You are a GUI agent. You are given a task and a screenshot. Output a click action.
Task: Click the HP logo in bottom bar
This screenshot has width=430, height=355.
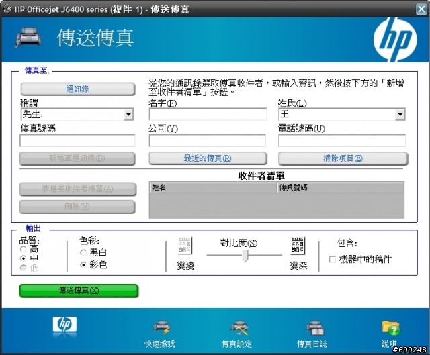pyautogui.click(x=64, y=325)
